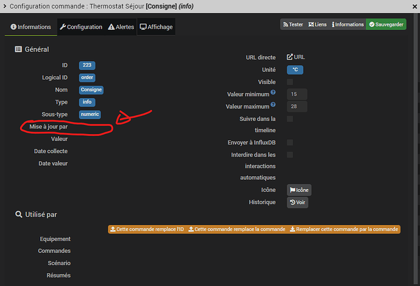Click the Nom badge Consigne
The height and width of the screenshot is (286, 420).
point(91,90)
